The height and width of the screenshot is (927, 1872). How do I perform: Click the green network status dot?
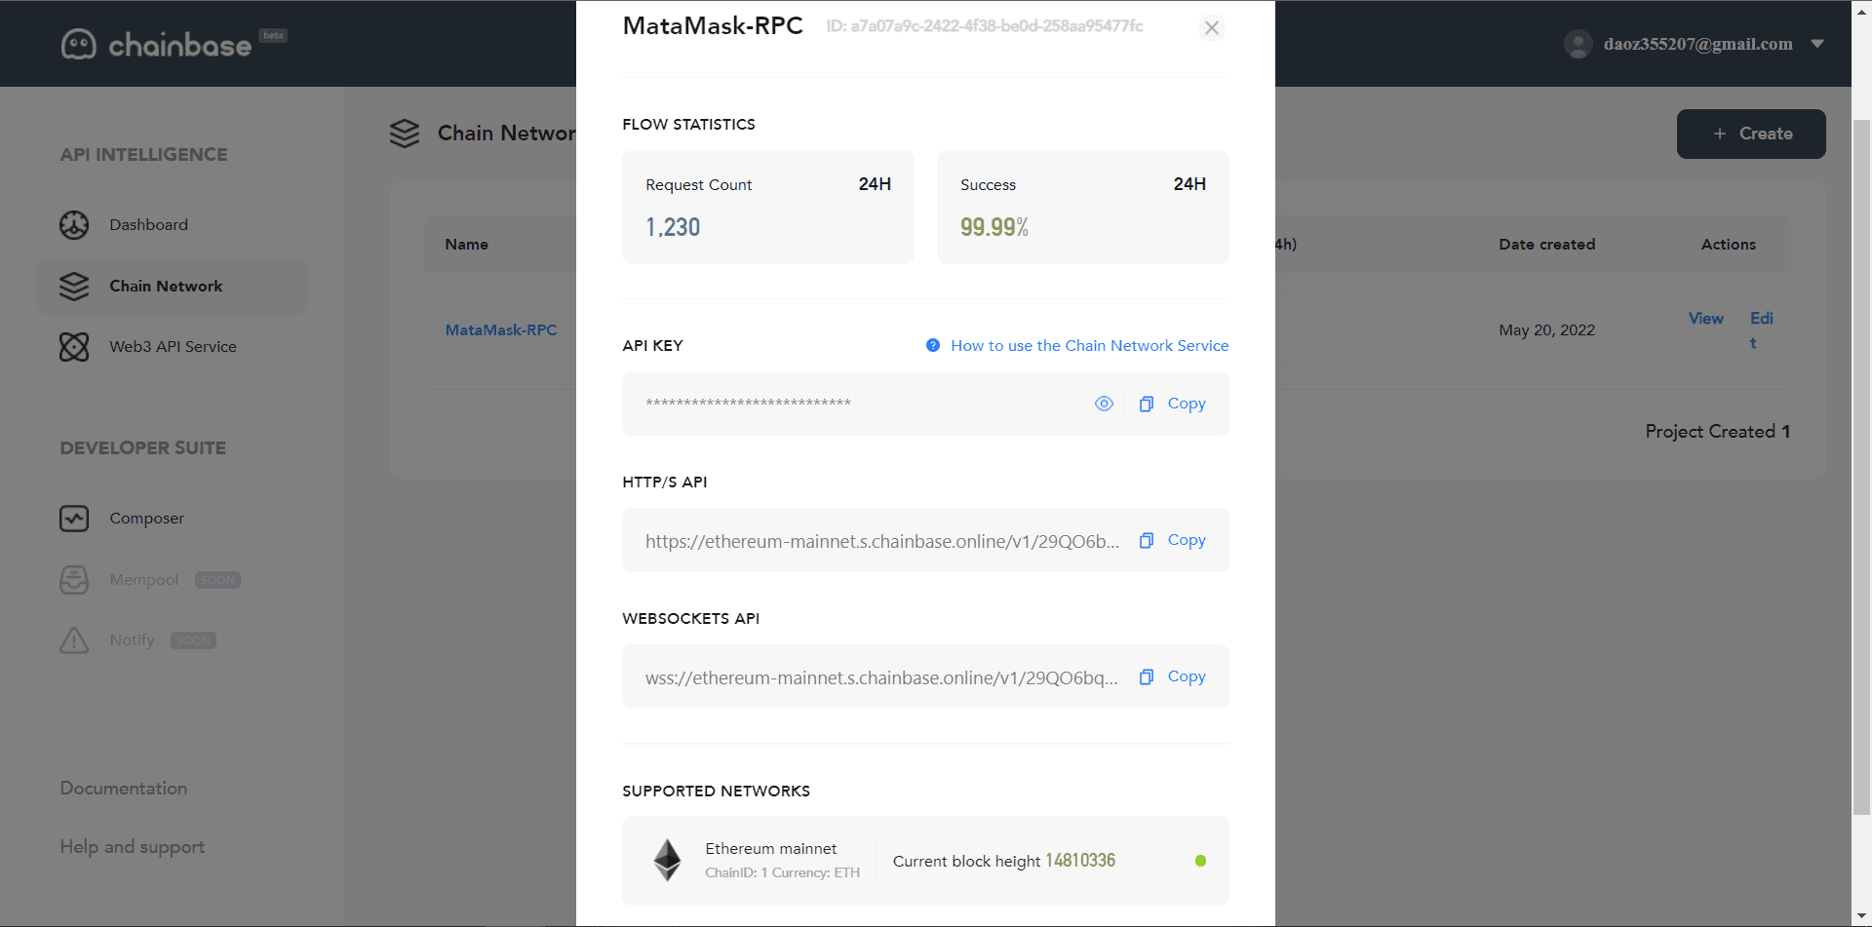(x=1200, y=861)
